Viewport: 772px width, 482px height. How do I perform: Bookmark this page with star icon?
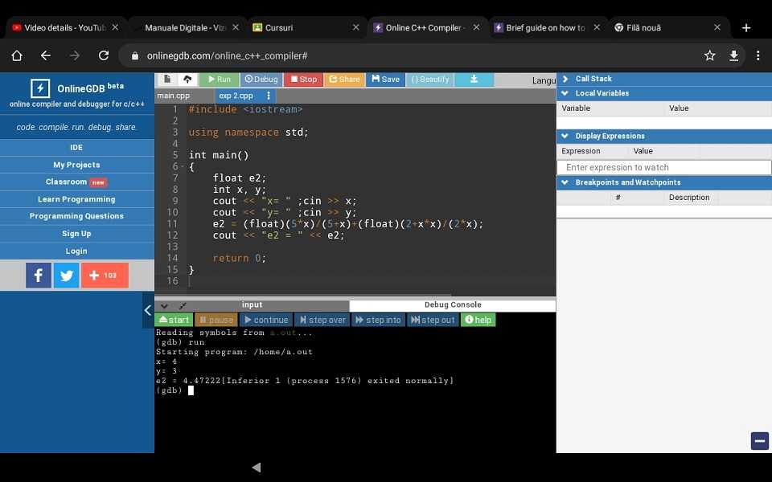709,55
